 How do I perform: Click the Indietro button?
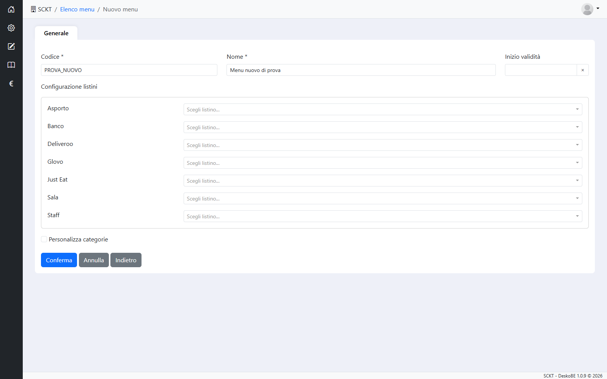pyautogui.click(x=126, y=260)
